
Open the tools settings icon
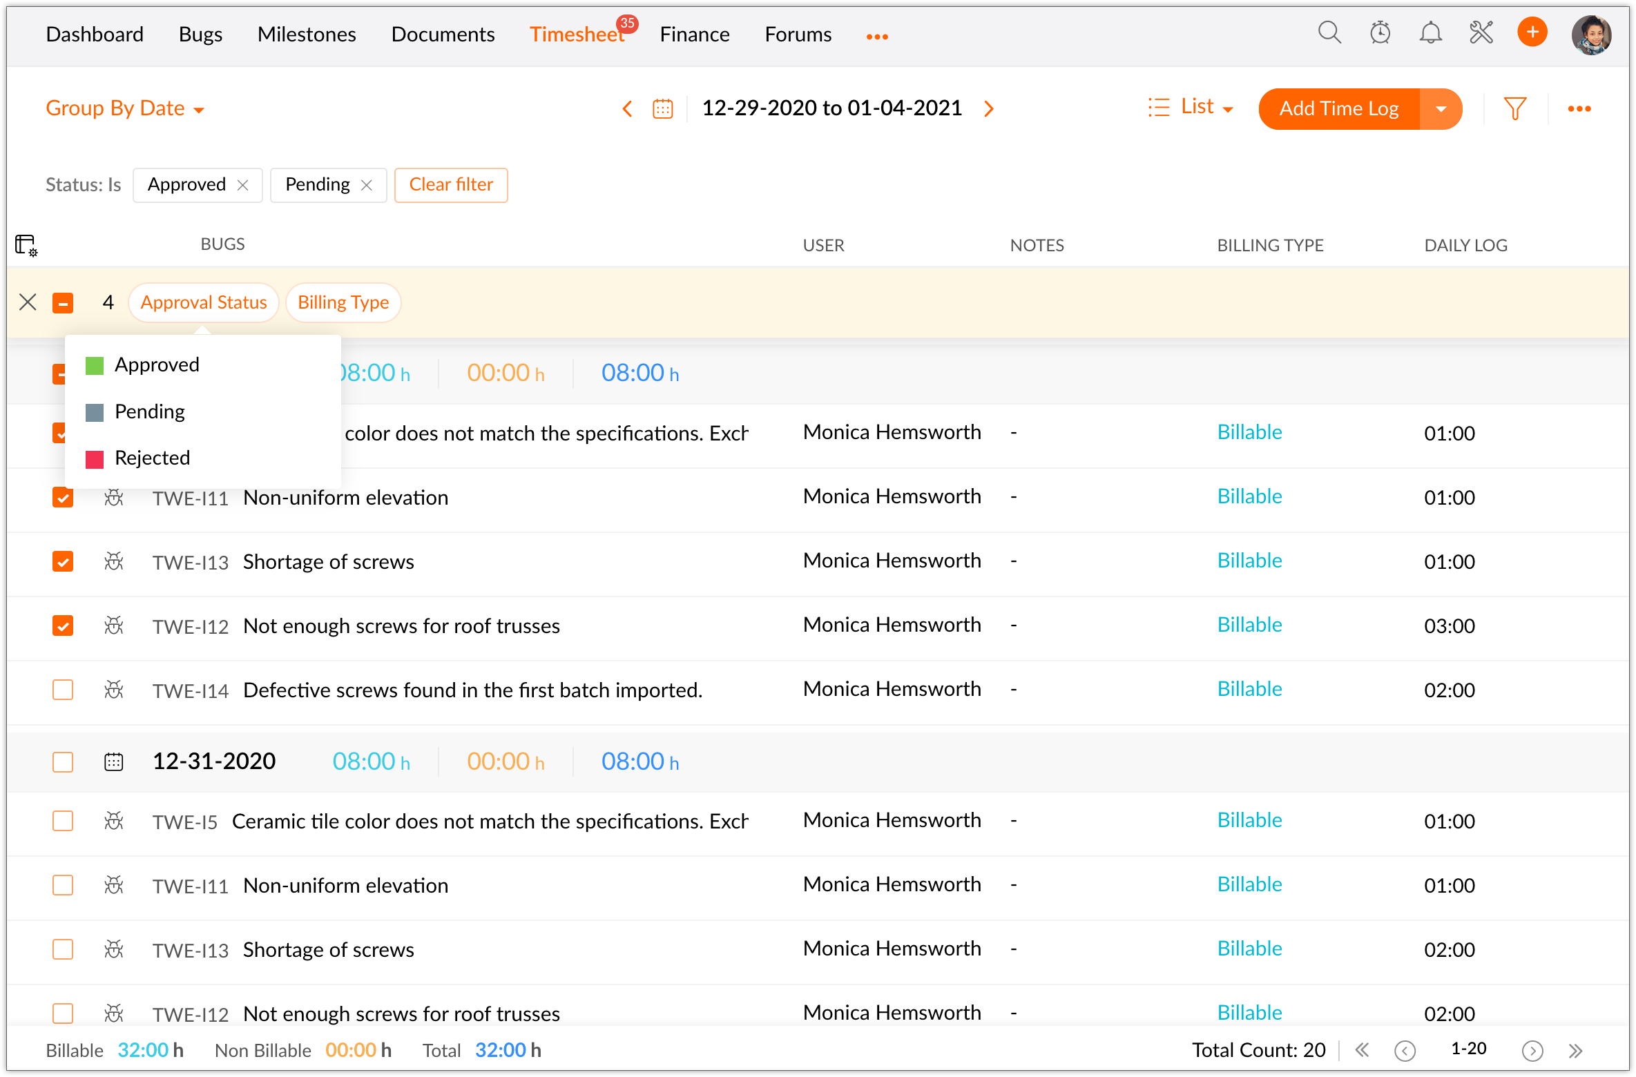coord(1481,33)
